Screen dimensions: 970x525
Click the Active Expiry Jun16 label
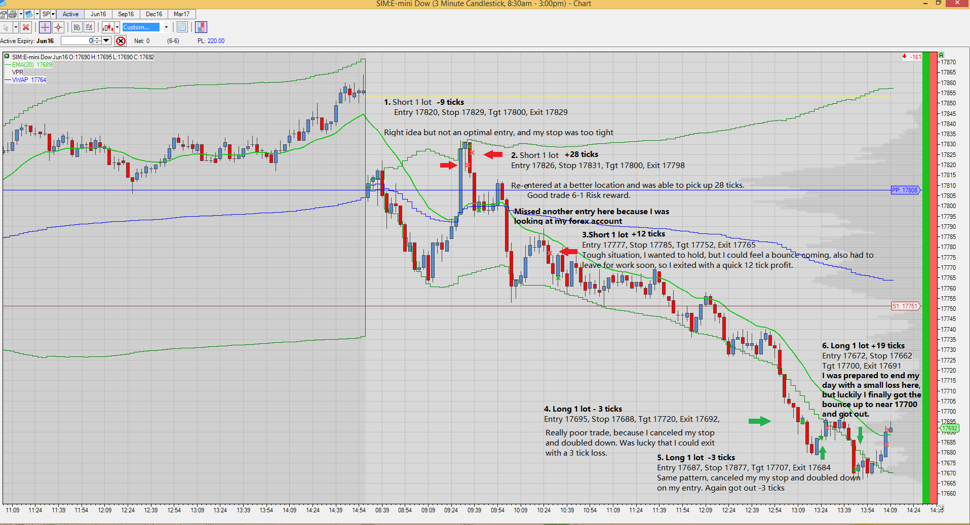pyautogui.click(x=27, y=41)
